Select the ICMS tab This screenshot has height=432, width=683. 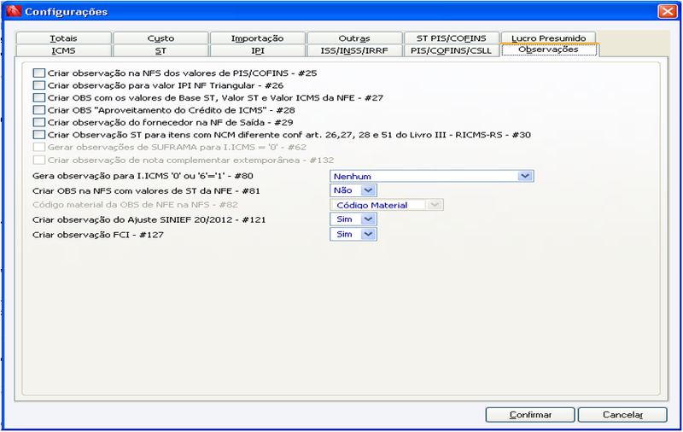63,50
